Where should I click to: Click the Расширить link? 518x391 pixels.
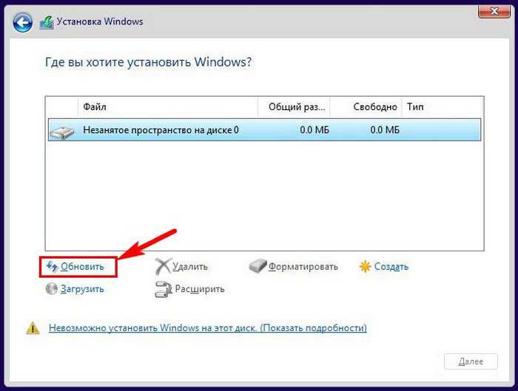(200, 289)
